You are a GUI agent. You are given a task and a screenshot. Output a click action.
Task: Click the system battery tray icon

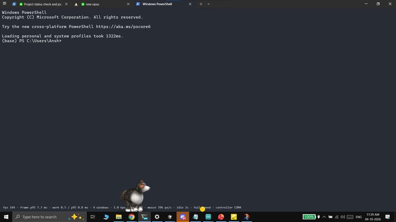click(x=330, y=217)
